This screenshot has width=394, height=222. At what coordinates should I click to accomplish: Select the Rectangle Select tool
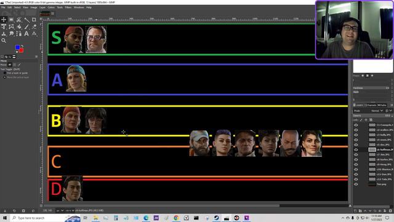(x=11, y=20)
